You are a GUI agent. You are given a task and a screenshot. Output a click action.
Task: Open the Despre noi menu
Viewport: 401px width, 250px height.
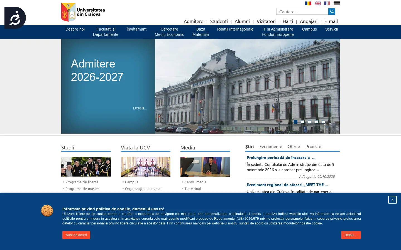[75, 29]
